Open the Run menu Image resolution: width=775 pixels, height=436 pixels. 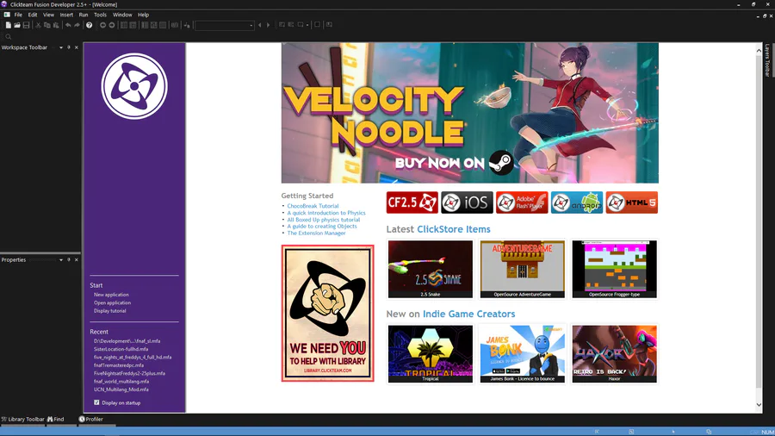[84, 15]
